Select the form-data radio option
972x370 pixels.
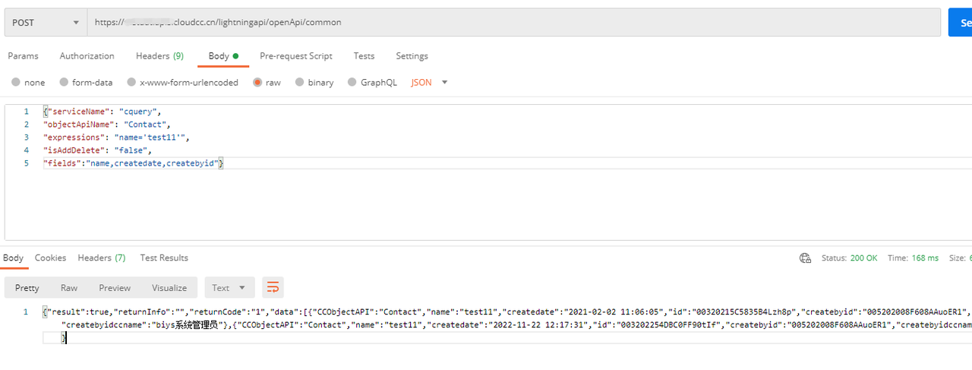coord(65,82)
